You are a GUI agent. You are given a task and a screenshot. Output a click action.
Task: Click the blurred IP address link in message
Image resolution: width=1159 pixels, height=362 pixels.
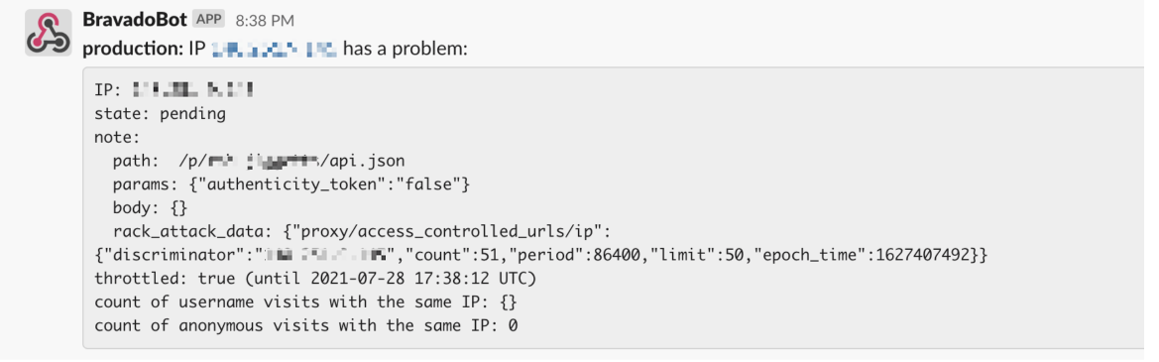click(275, 50)
